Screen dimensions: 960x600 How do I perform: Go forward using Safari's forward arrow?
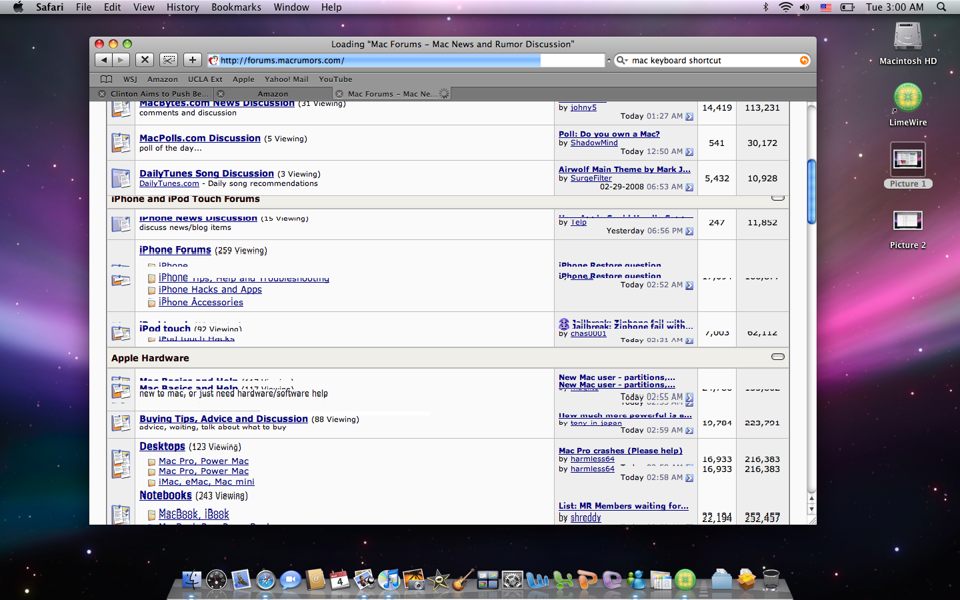pyautogui.click(x=121, y=60)
